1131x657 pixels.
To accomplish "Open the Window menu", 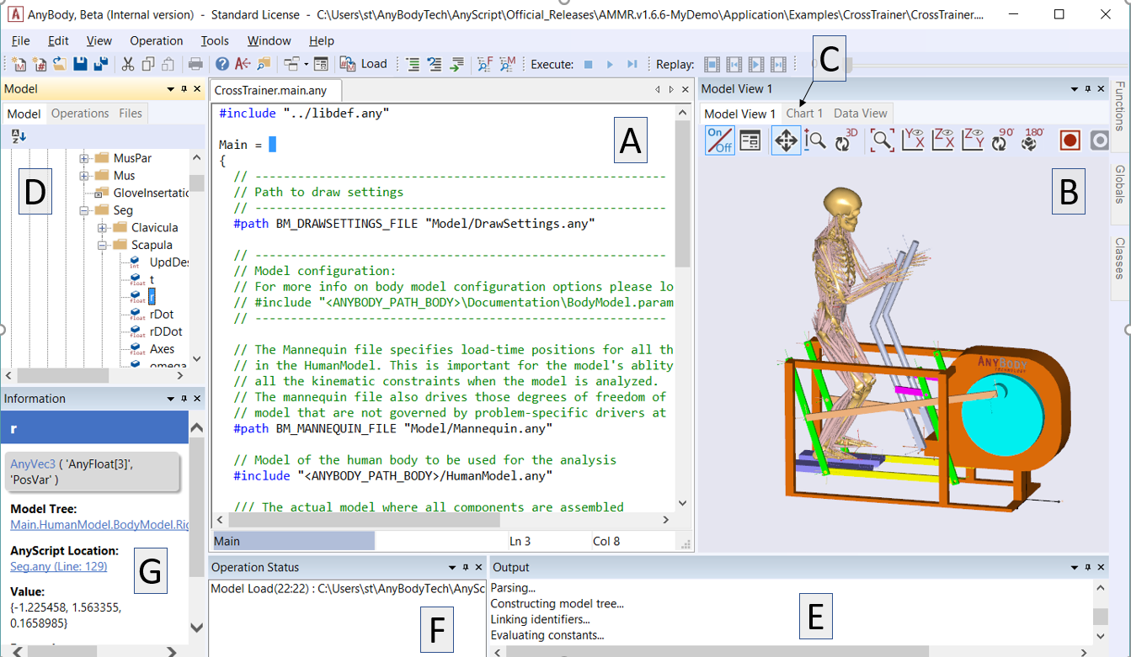I will coord(269,40).
